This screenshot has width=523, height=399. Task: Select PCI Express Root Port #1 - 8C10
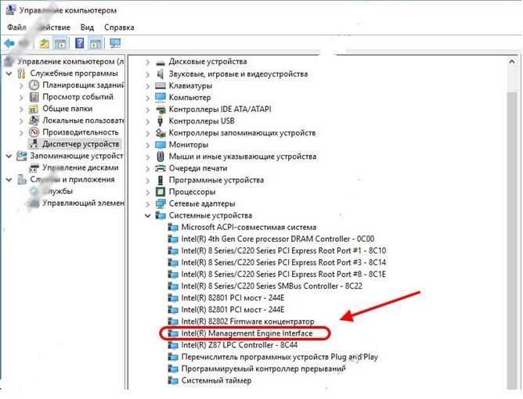(283, 250)
